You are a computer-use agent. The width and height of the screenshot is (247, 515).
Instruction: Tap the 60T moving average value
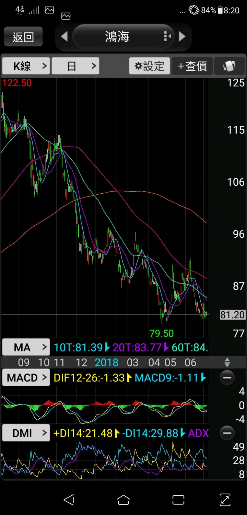(190, 347)
